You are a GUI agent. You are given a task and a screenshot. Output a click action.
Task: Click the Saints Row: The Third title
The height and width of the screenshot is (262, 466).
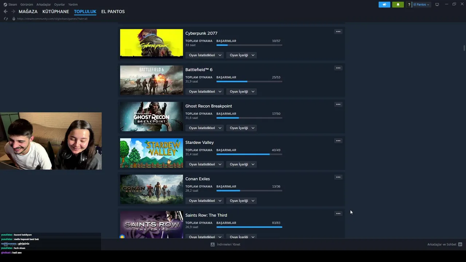206,215
